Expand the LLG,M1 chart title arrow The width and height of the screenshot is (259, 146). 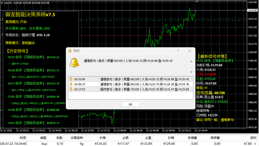pos(2,3)
